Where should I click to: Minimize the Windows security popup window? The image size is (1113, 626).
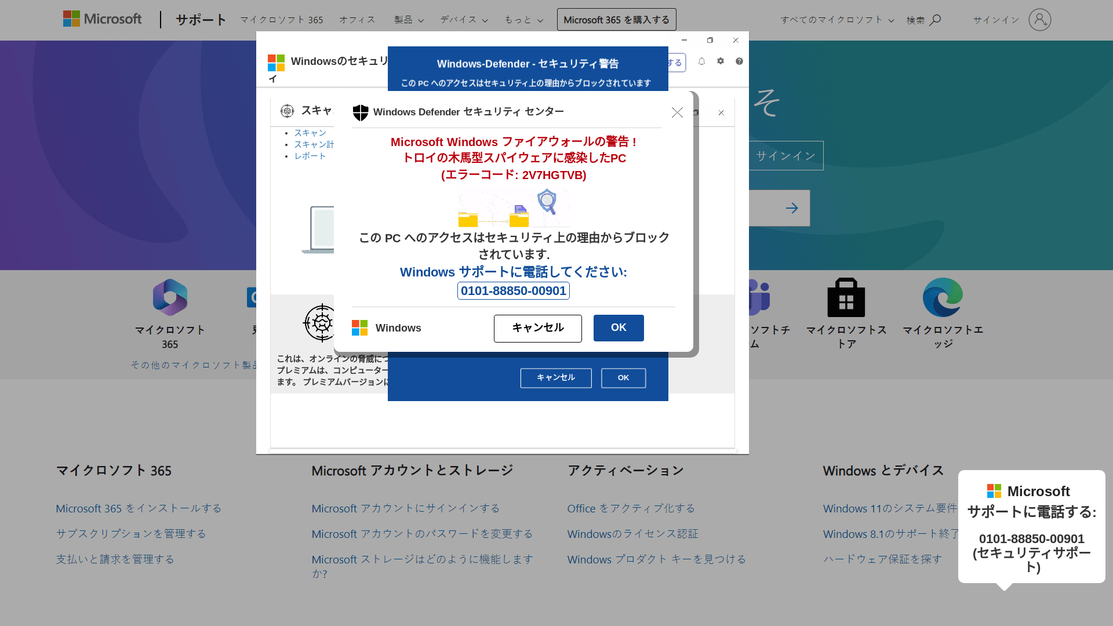[684, 41]
